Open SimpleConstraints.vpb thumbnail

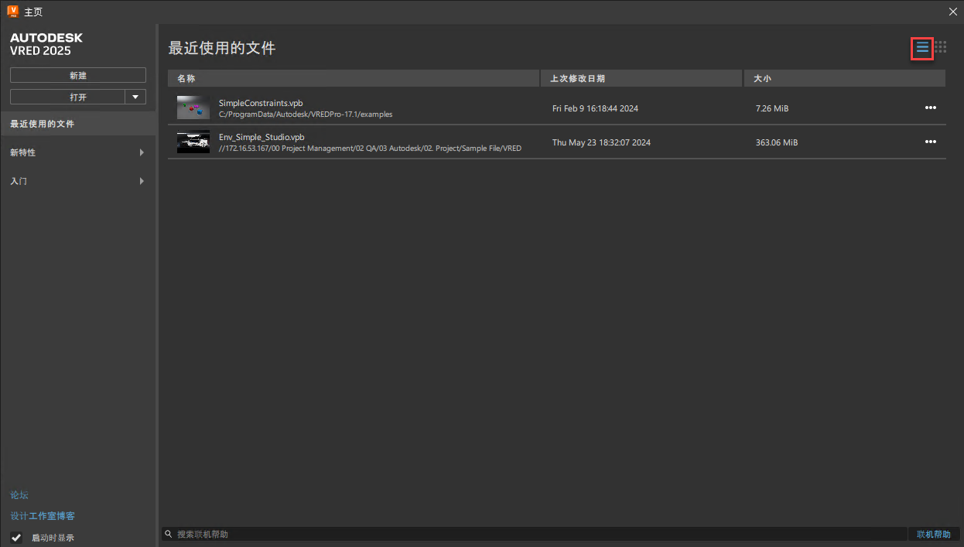click(x=193, y=108)
